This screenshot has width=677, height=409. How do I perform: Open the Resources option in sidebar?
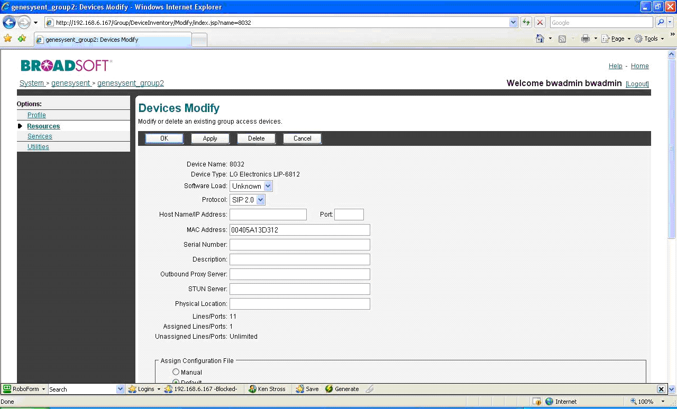click(x=43, y=126)
